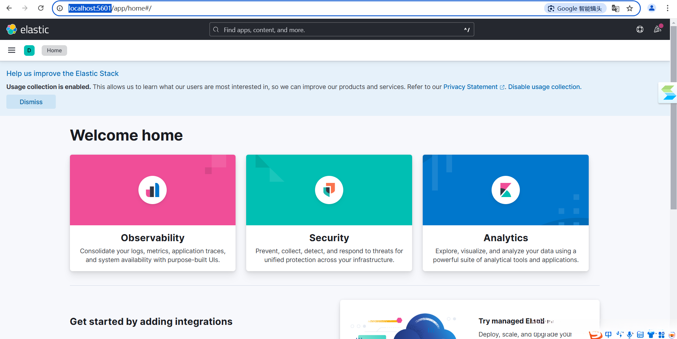
Task: Reload the page
Action: [x=41, y=8]
